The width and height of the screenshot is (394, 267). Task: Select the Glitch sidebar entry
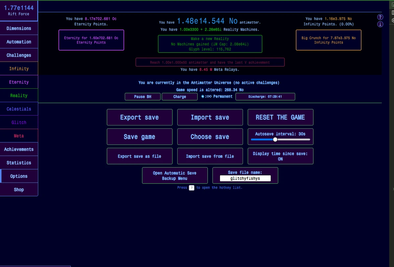pyautogui.click(x=19, y=122)
